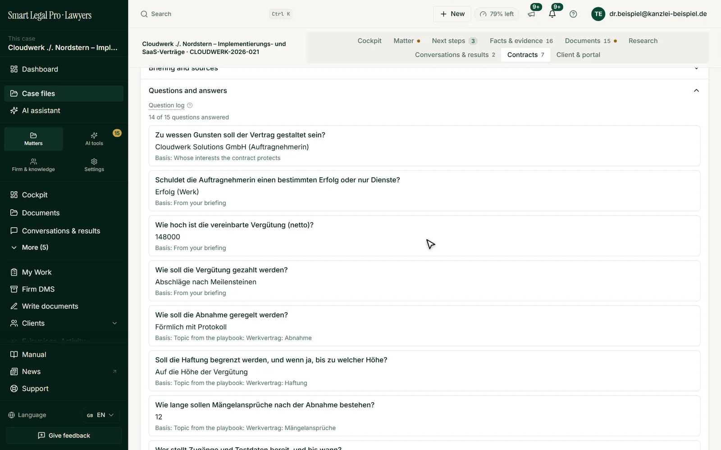Open Facts & evidence tab
This screenshot has width=721, height=450.
[x=521, y=41]
